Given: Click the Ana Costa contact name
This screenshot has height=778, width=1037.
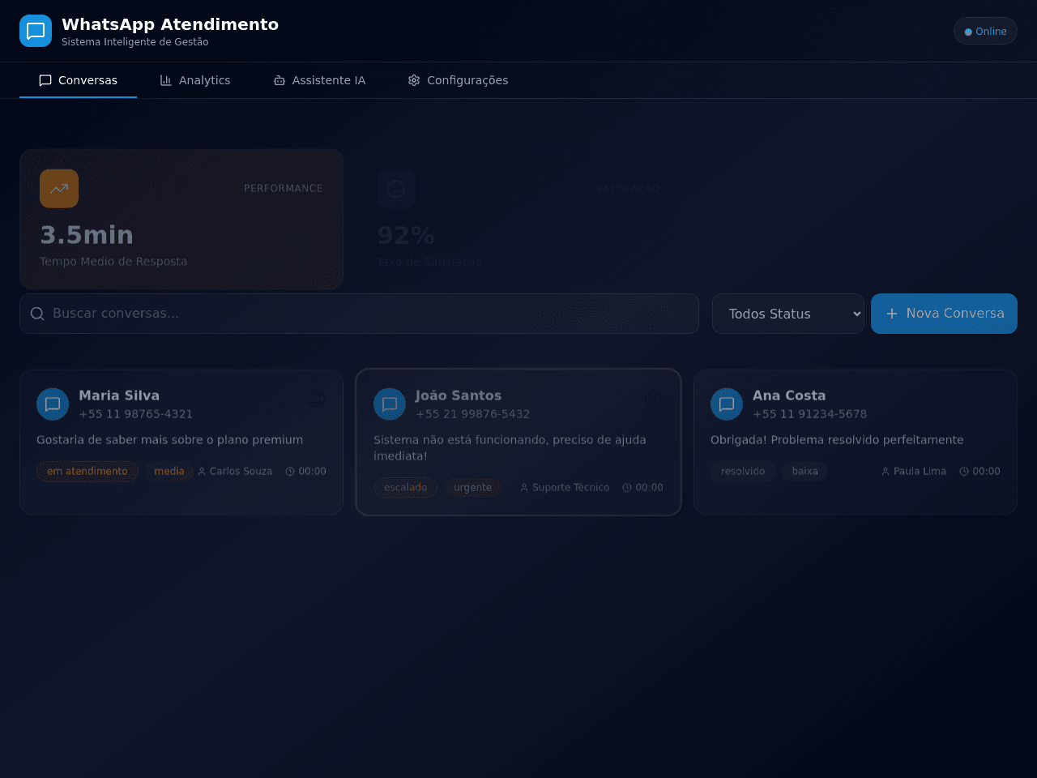Looking at the screenshot, I should (789, 395).
